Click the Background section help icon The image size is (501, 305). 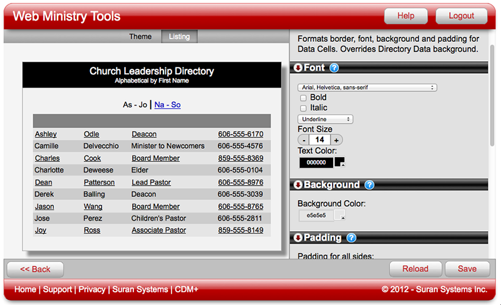(x=369, y=185)
